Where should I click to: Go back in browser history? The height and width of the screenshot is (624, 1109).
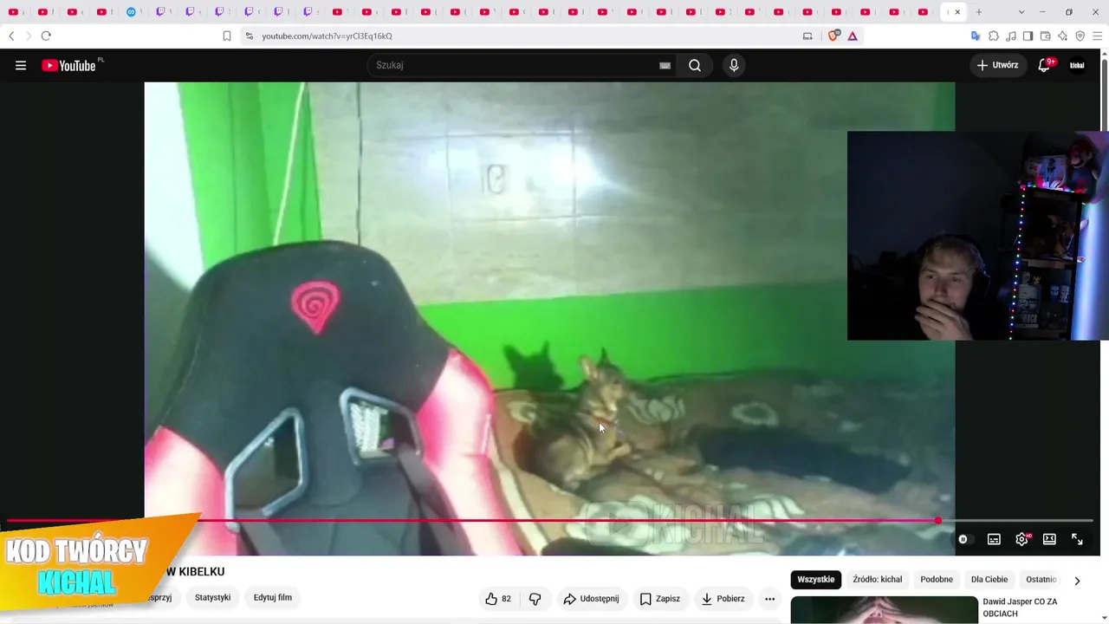[11, 36]
